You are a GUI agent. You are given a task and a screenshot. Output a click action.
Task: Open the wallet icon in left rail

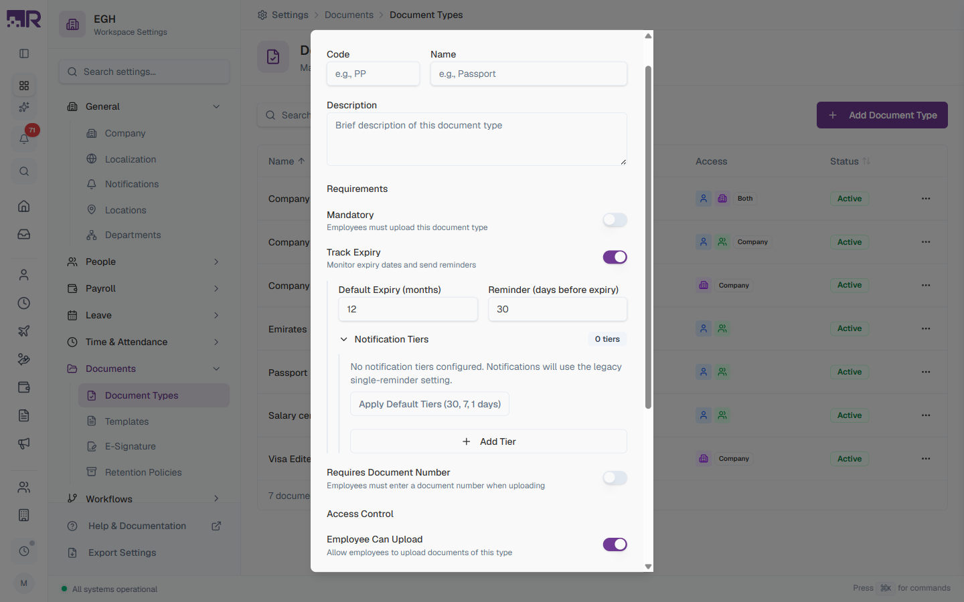click(24, 387)
